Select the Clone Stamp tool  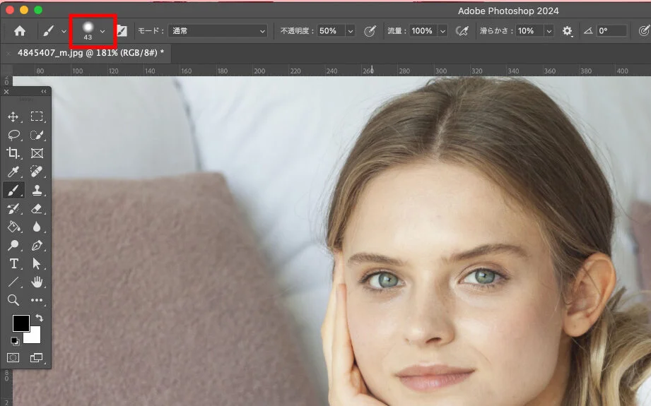[37, 190]
